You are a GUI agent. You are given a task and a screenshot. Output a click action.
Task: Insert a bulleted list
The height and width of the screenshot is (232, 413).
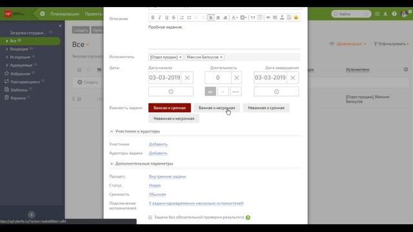189,17
